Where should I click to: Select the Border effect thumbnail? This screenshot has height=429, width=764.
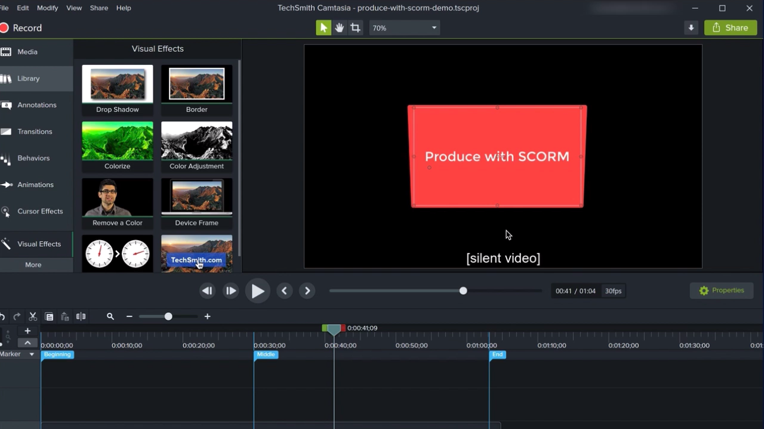pos(197,89)
